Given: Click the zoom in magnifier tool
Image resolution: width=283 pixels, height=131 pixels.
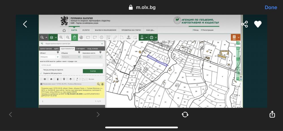Looking at the screenshot, I should (61, 37).
